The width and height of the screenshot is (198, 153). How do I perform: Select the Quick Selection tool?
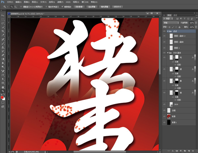pos(3,27)
